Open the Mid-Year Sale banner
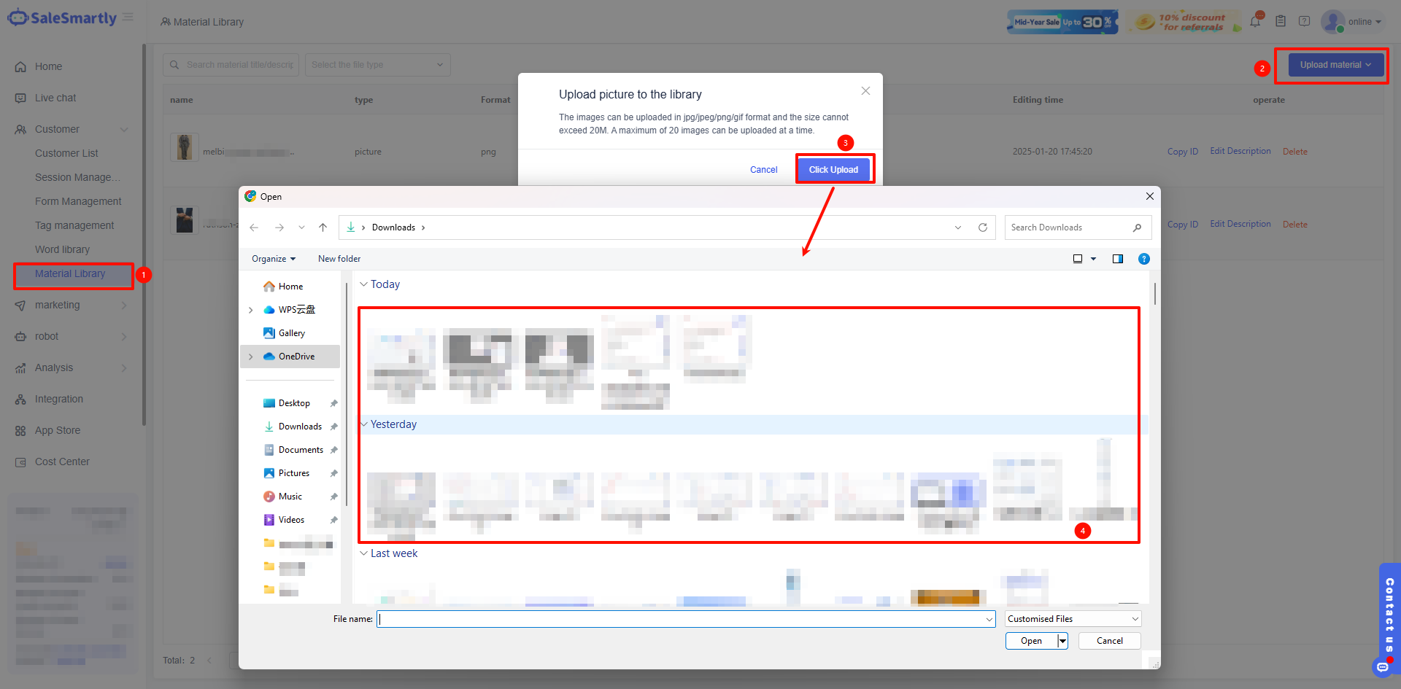1401x689 pixels. pyautogui.click(x=1062, y=22)
